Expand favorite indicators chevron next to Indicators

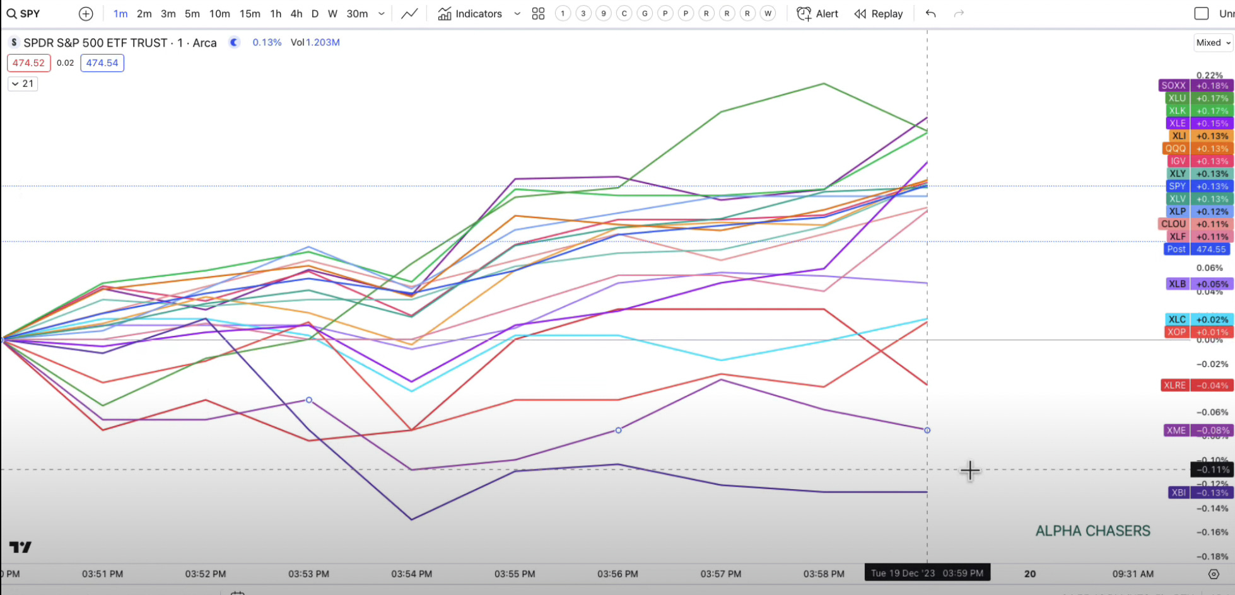pyautogui.click(x=517, y=13)
